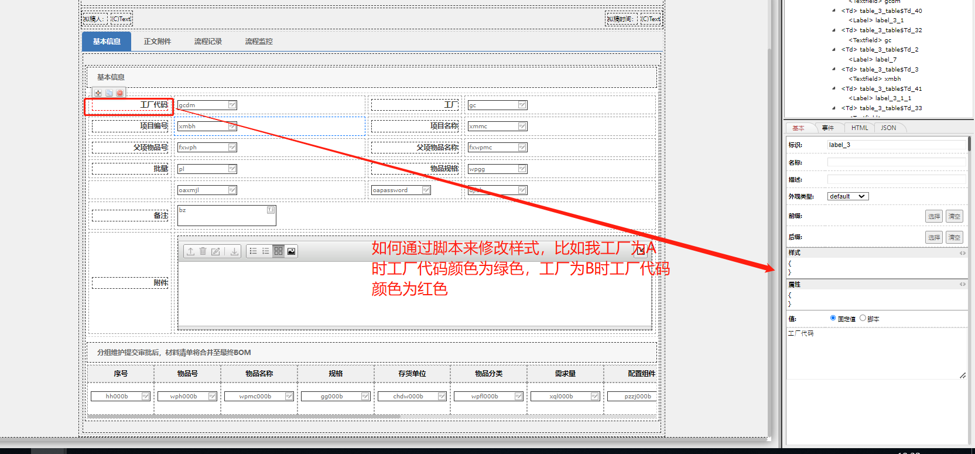Viewport: 975px width, 454px height.
Task: Click the 值 textarea containing 工厂代码
Action: point(877,354)
